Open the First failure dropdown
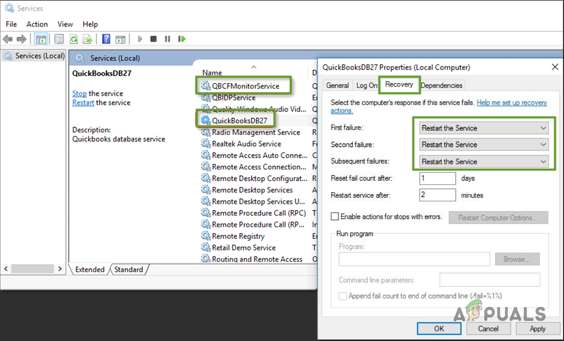This screenshot has height=341, width=564. [x=484, y=128]
